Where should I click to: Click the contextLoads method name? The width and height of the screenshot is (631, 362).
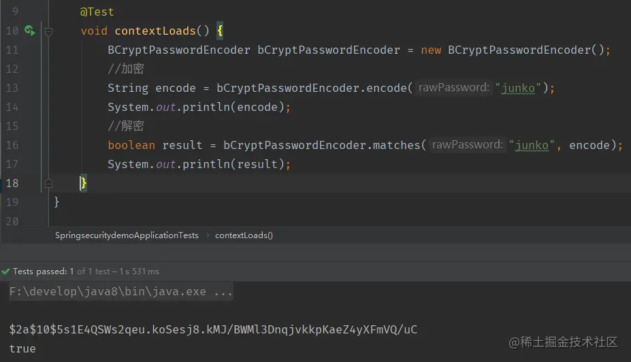pos(155,31)
